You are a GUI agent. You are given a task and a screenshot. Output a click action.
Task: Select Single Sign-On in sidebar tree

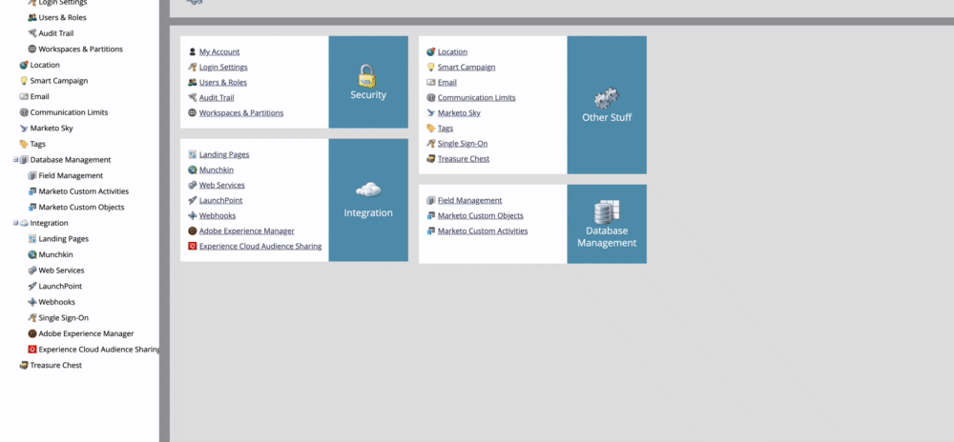(x=64, y=317)
